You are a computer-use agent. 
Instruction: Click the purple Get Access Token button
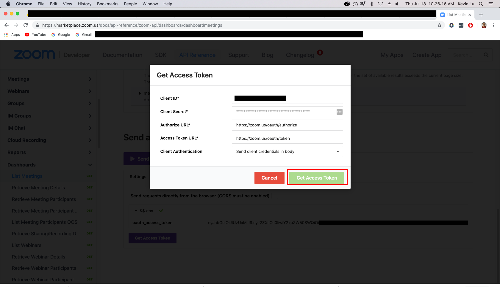153,238
